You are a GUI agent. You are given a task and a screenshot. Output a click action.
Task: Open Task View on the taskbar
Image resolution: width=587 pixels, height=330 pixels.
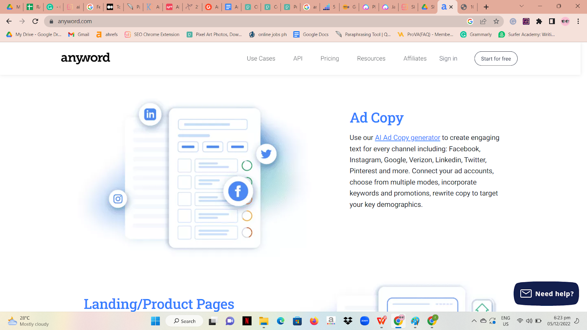point(213,321)
